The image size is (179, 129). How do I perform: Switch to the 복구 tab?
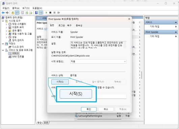click(x=69, y=26)
